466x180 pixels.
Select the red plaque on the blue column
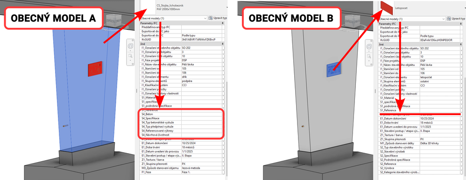[x=96, y=69]
